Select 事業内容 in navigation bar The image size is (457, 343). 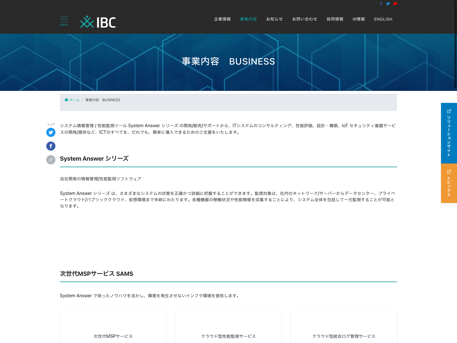click(248, 19)
